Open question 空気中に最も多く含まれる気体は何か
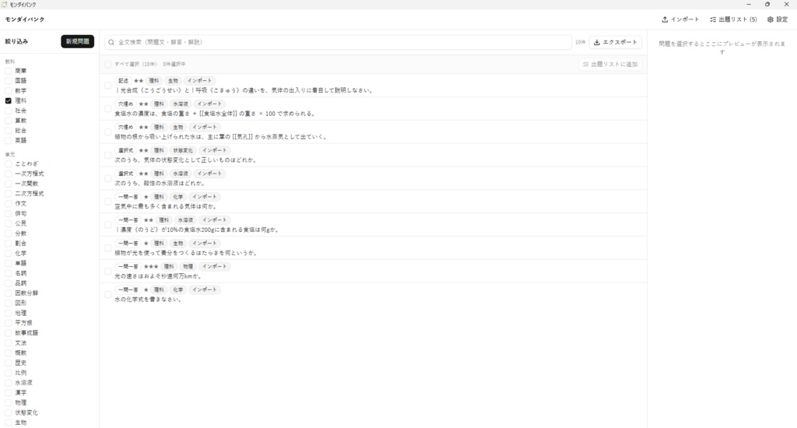The height and width of the screenshot is (428, 797). point(166,206)
